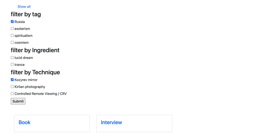Uncheck the Russia checkbox
This screenshot has width=269, height=138.
(x=12, y=22)
